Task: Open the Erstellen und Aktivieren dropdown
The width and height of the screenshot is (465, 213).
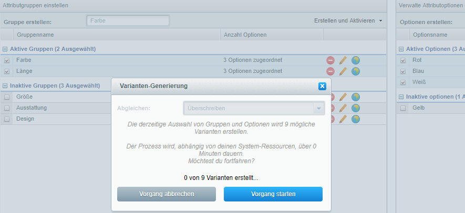Action: pos(348,20)
